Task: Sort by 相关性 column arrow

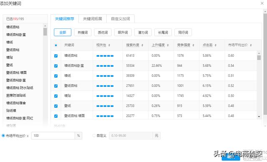Action: click(109, 45)
